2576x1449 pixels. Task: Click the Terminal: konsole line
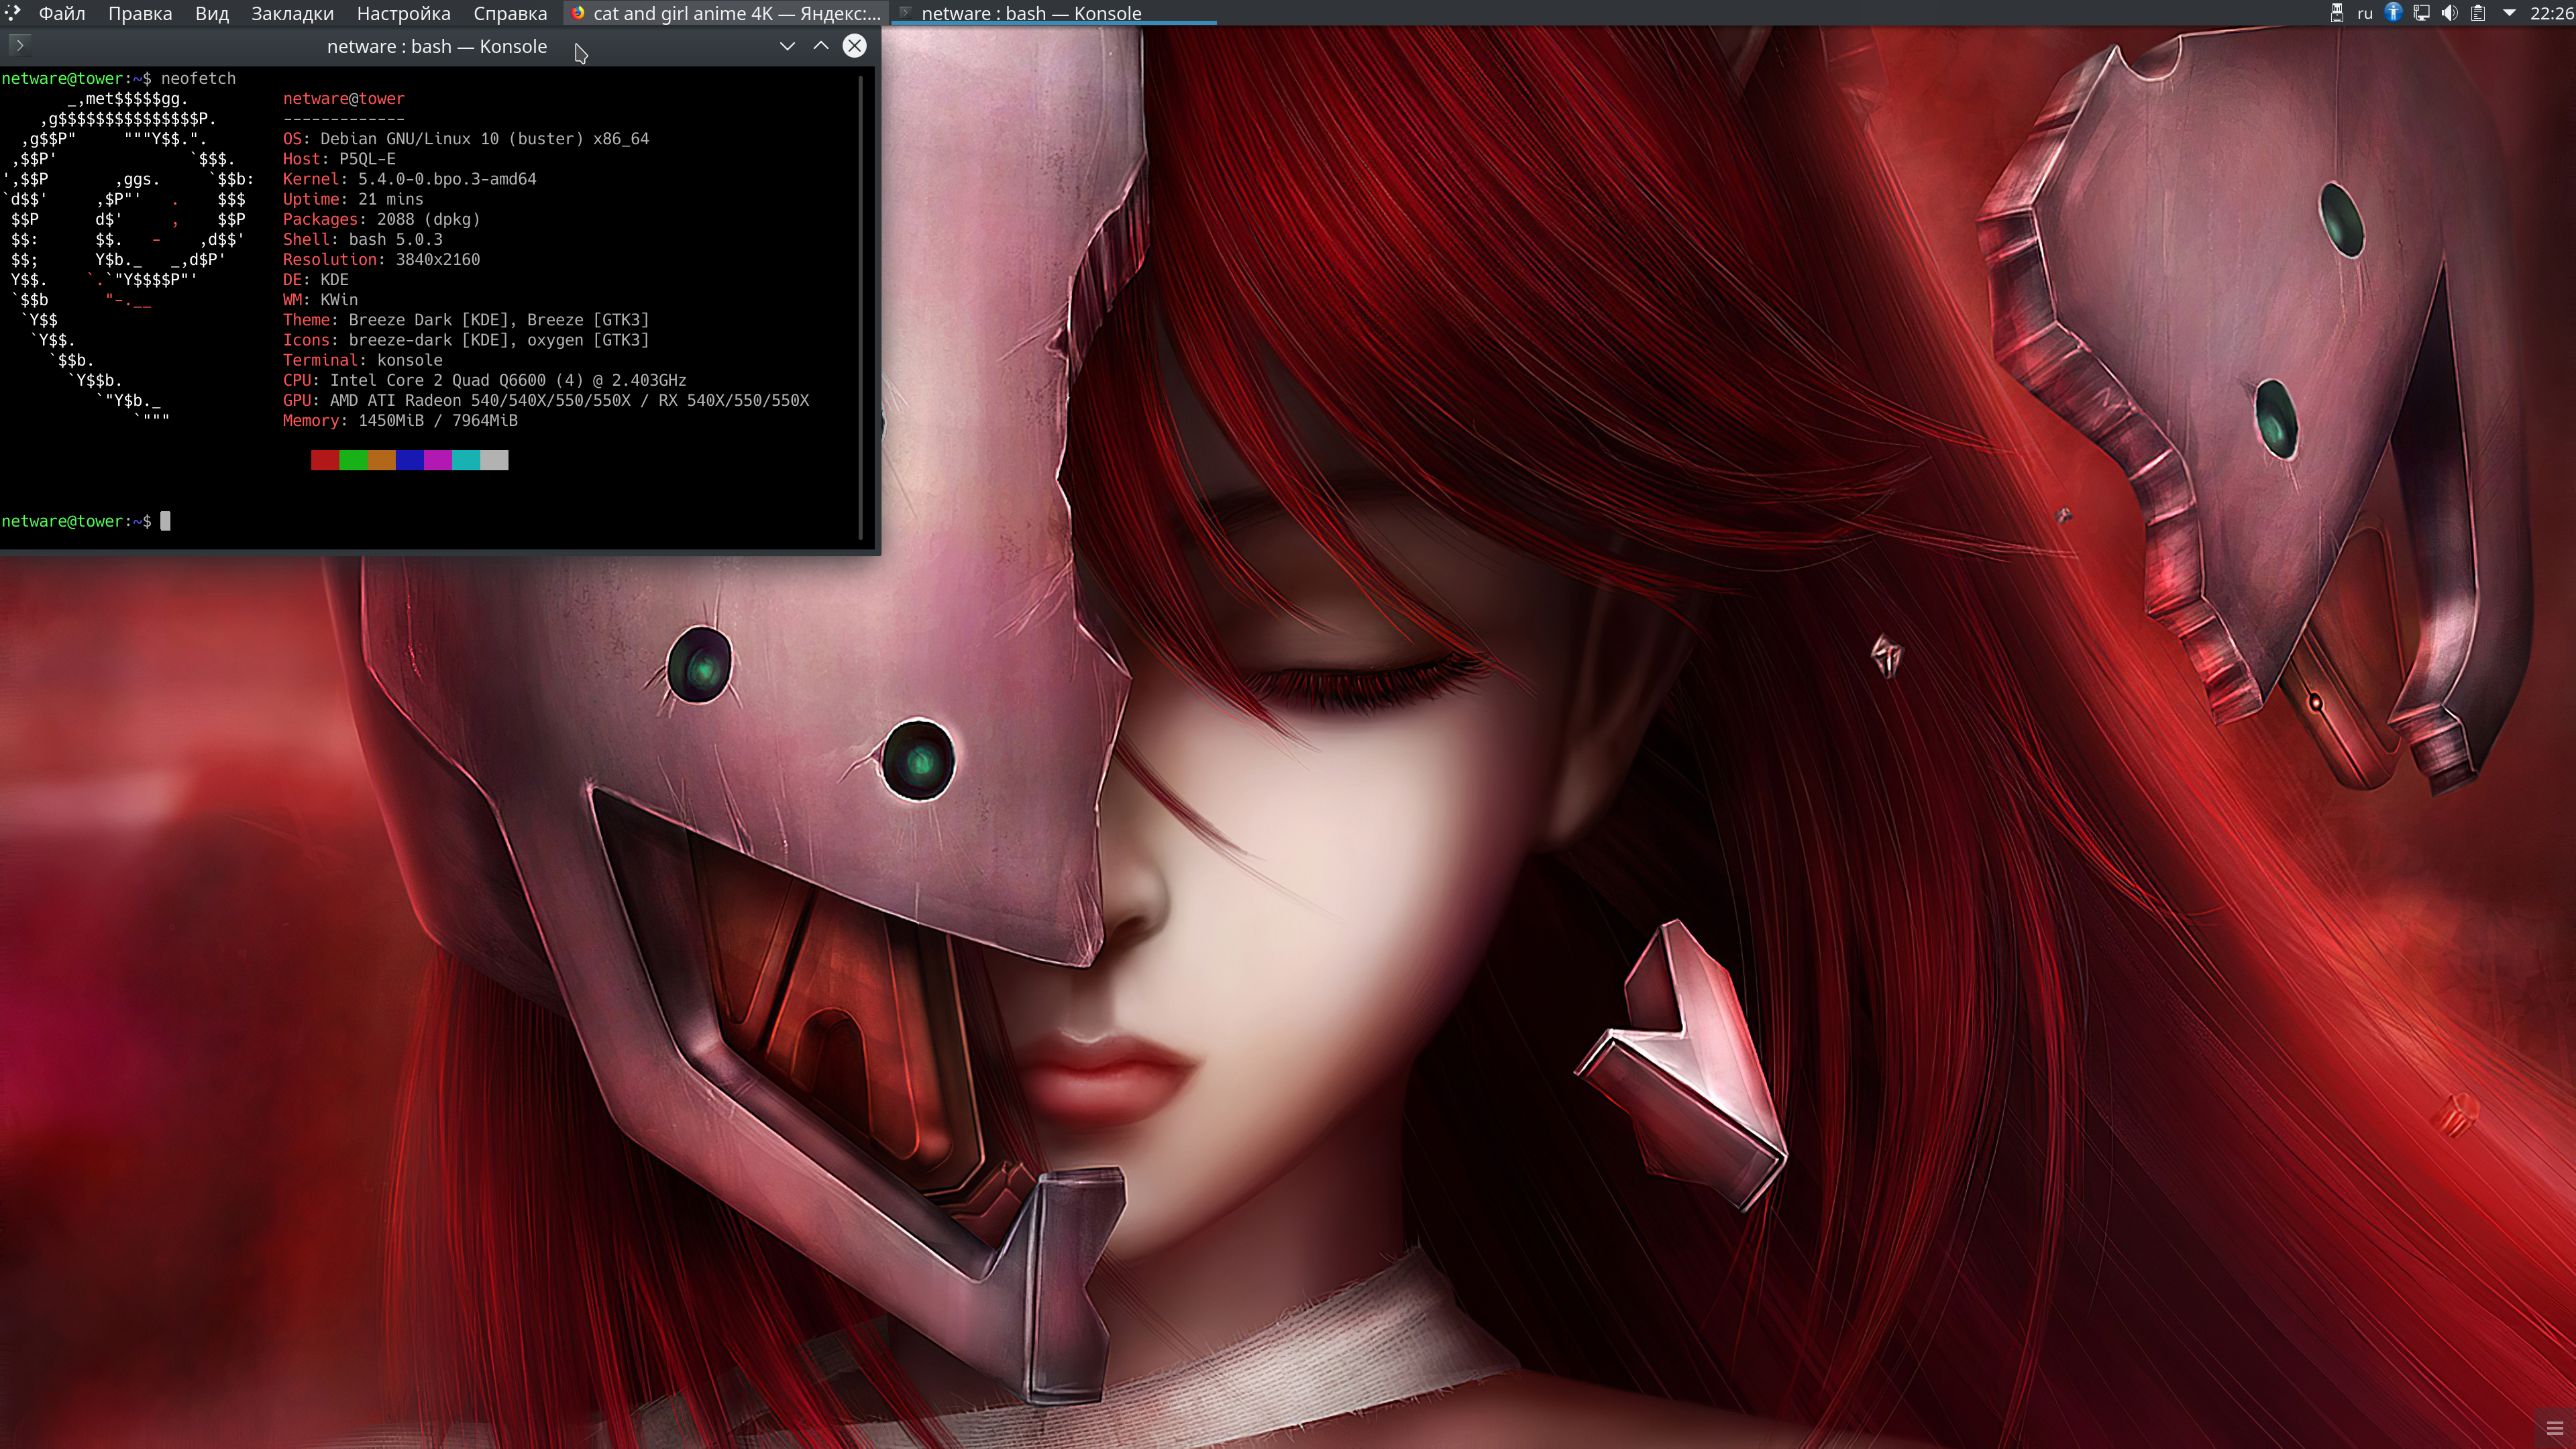pyautogui.click(x=362, y=360)
